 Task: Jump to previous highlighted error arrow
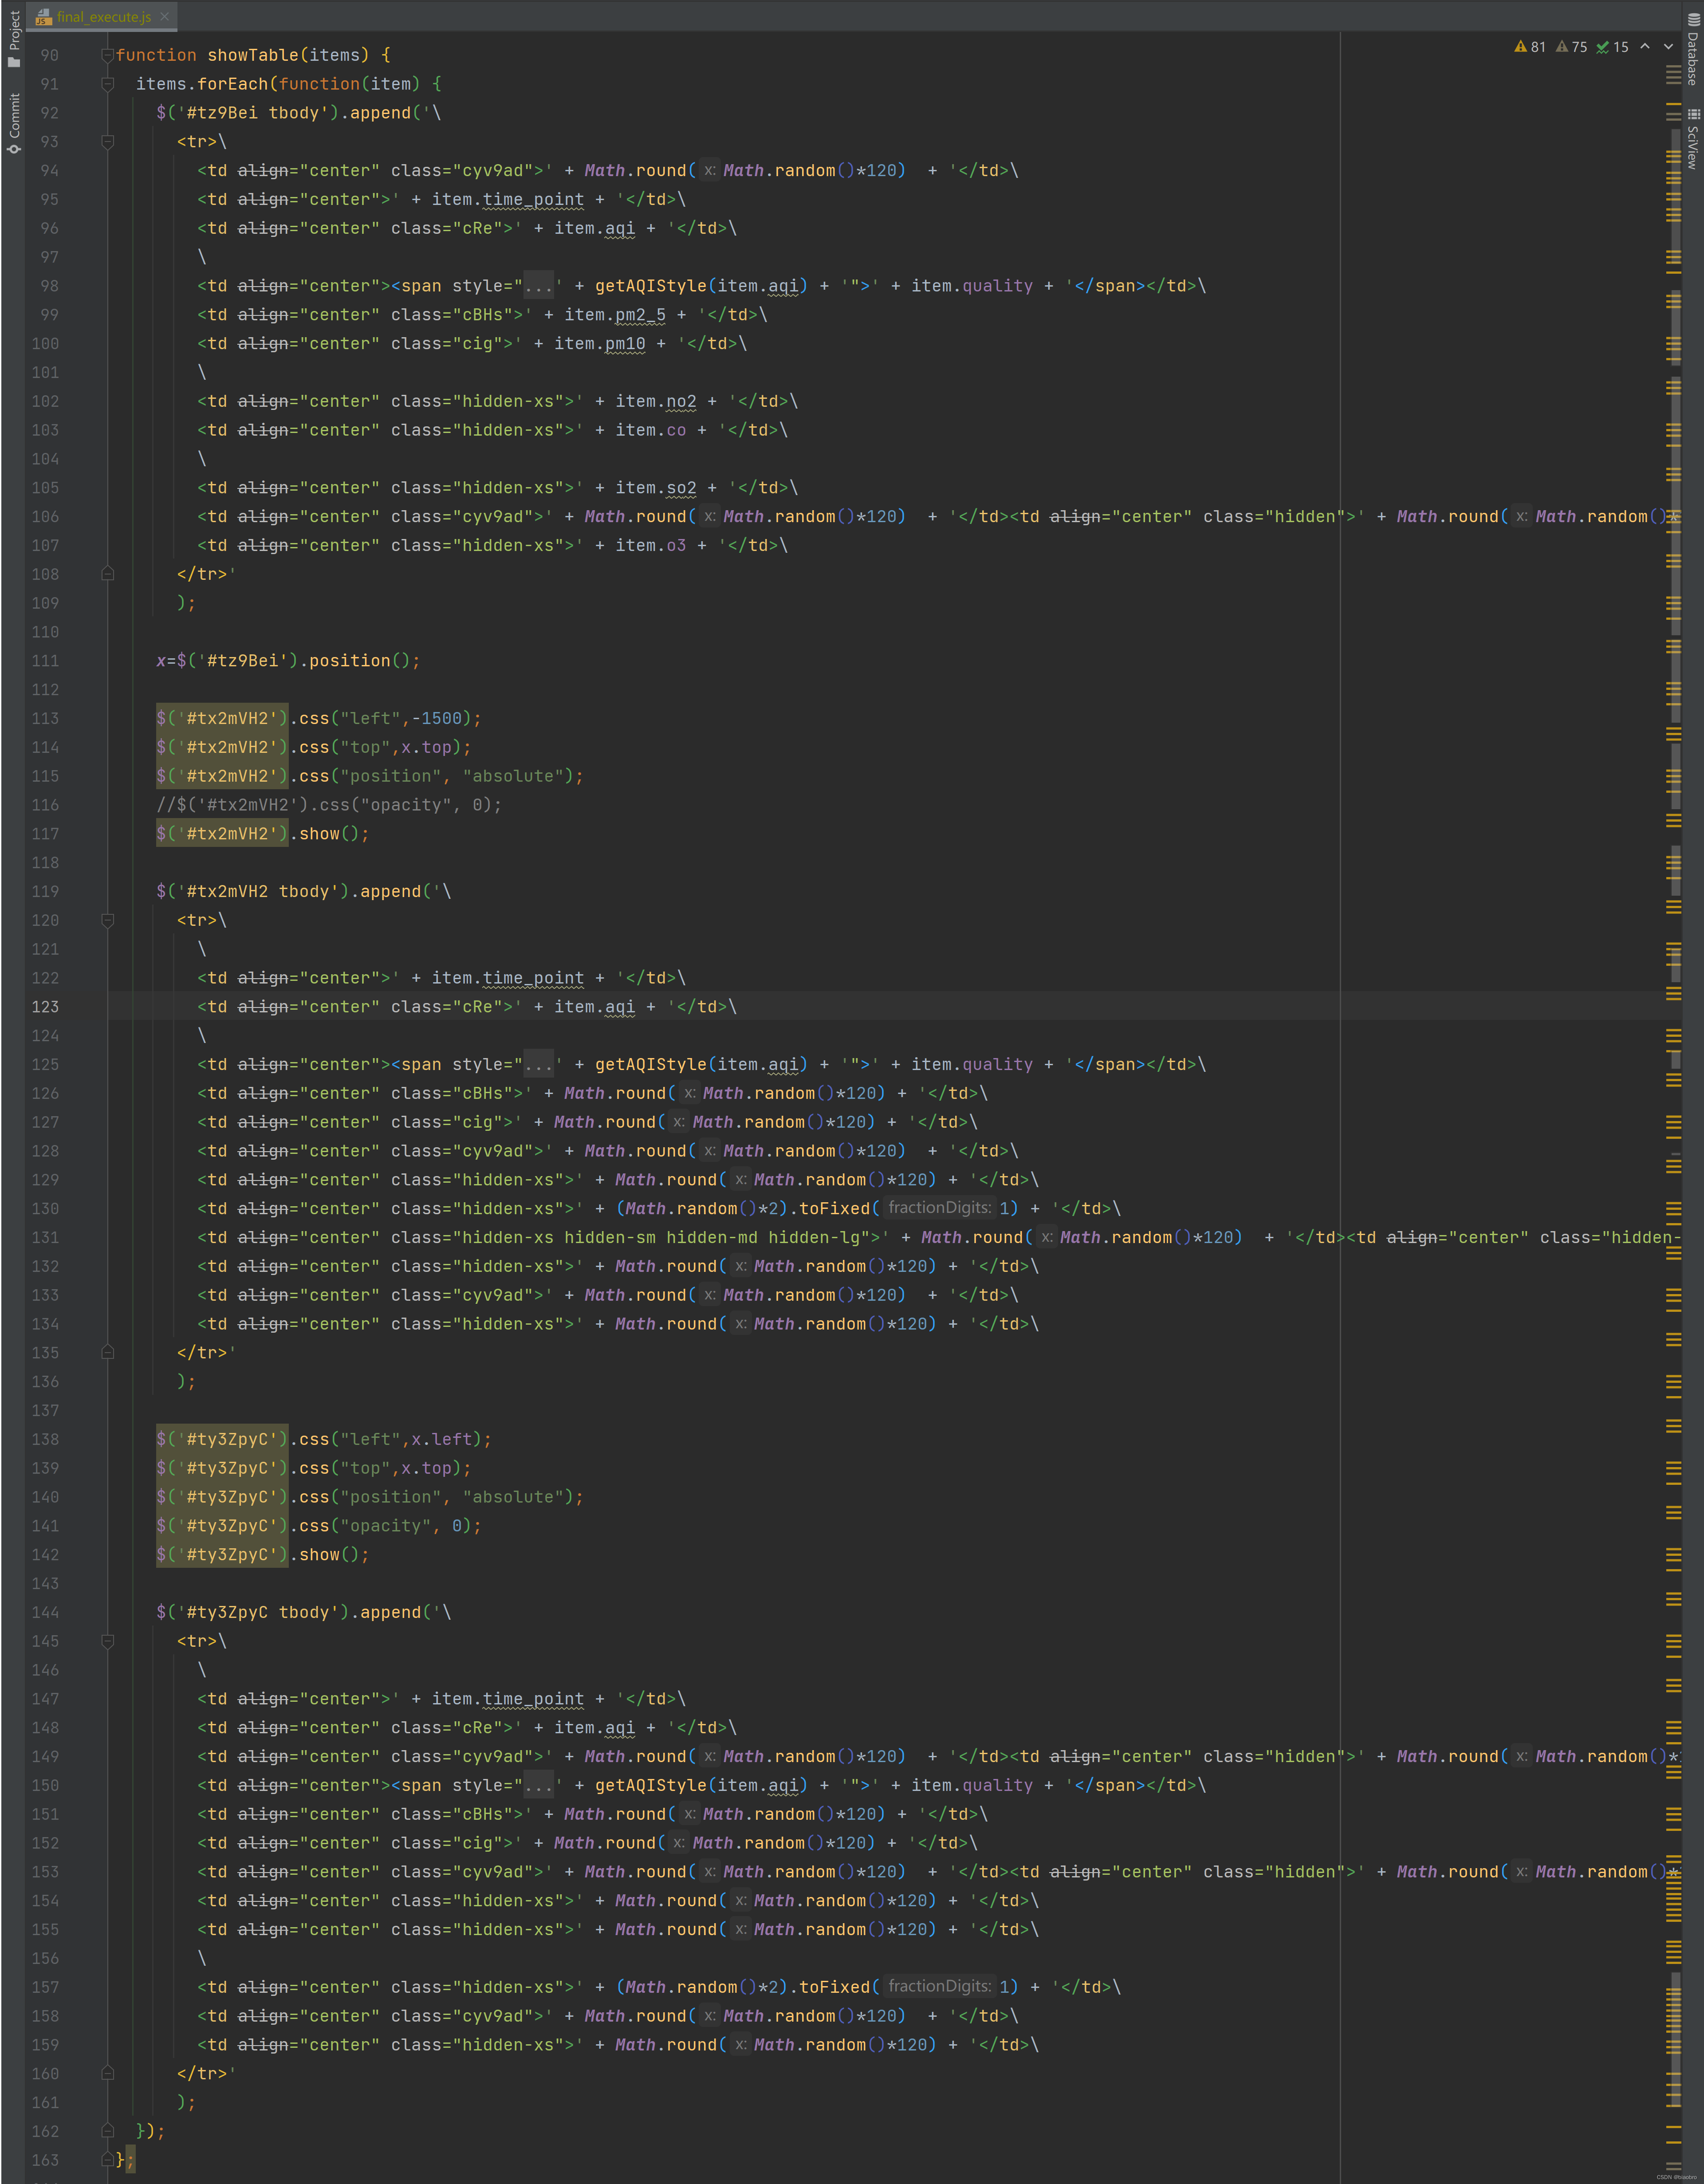(x=1645, y=47)
